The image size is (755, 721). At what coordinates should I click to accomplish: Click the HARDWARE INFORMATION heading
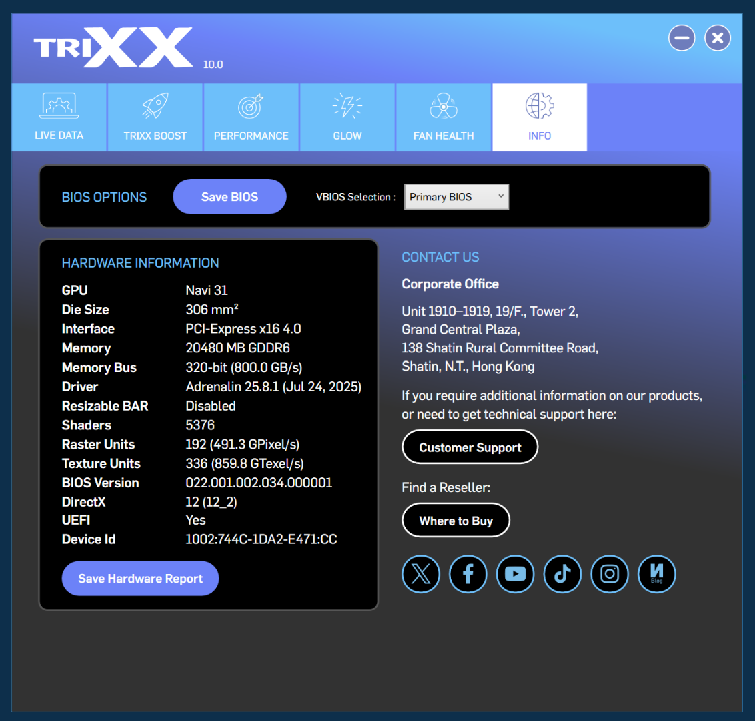pos(140,263)
